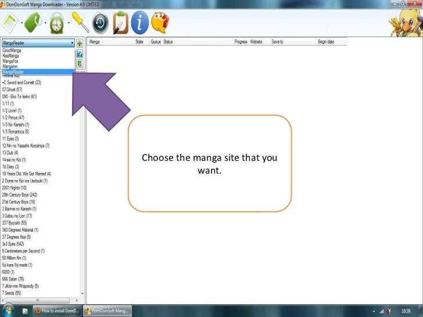Click the chocobo mascot logo
The width and height of the screenshot is (423, 317).
click(406, 23)
